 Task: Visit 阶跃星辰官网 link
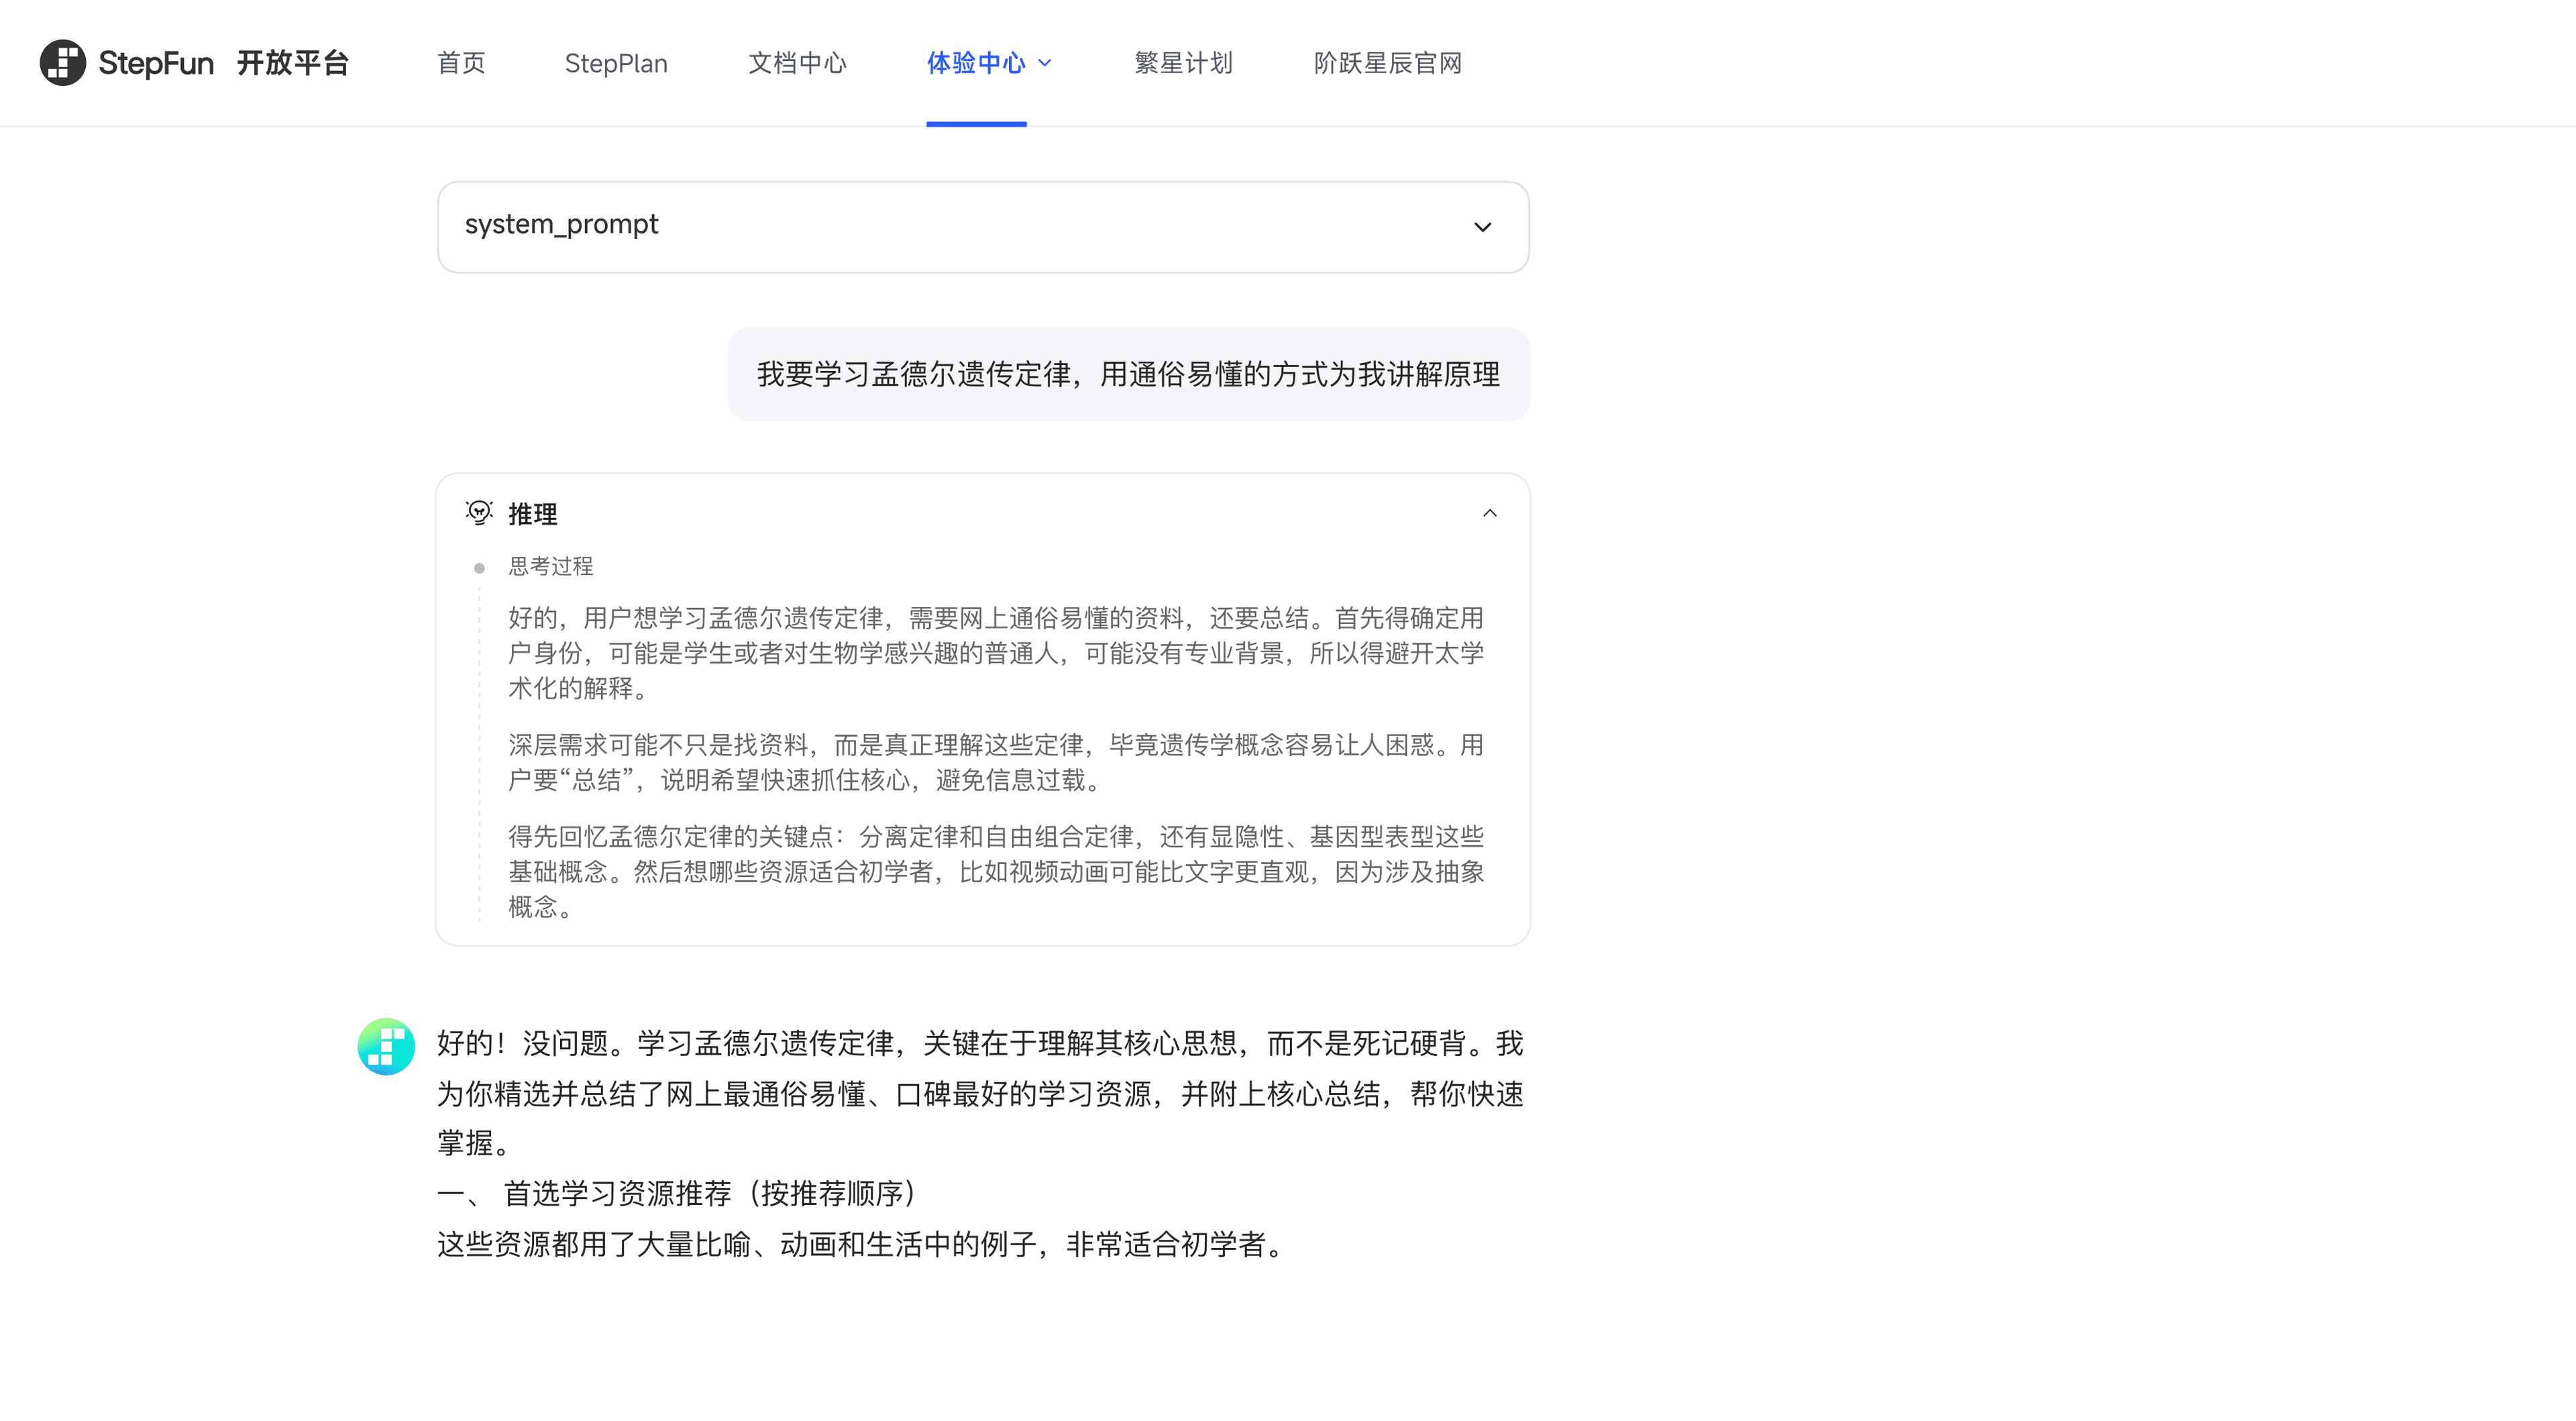[x=1388, y=63]
